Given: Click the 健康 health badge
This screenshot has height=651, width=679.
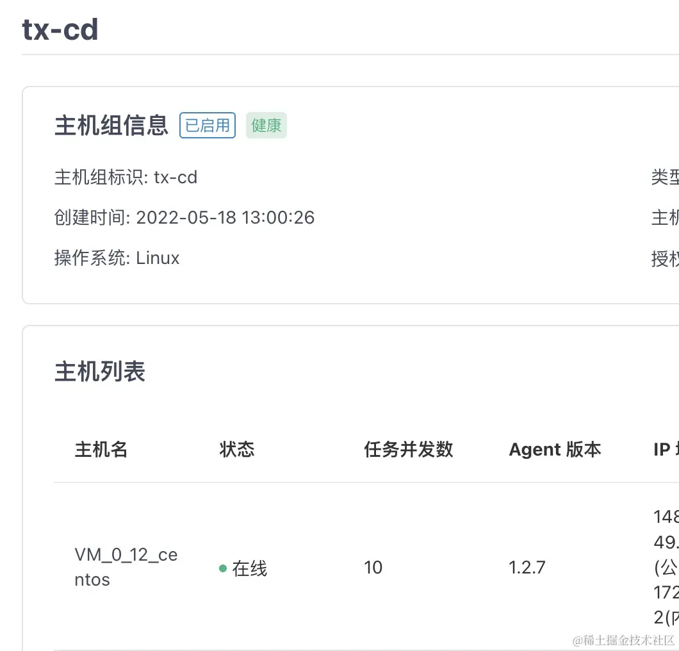Looking at the screenshot, I should [x=266, y=126].
